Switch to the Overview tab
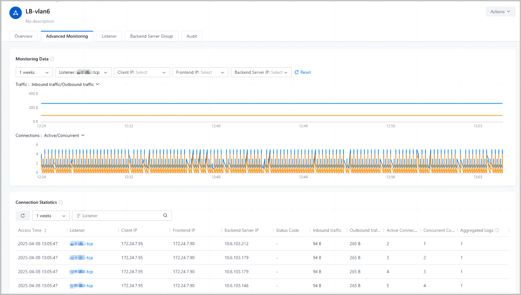The width and height of the screenshot is (521, 295). point(23,36)
